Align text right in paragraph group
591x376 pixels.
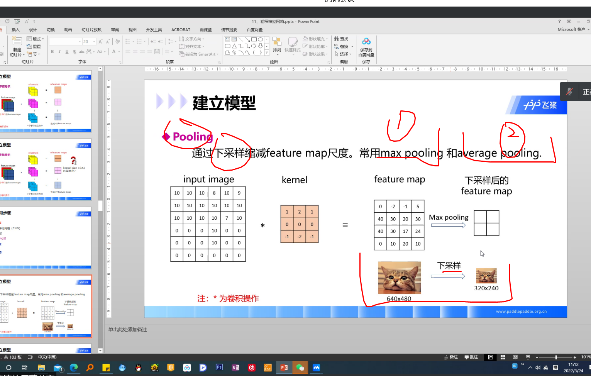coord(142,52)
